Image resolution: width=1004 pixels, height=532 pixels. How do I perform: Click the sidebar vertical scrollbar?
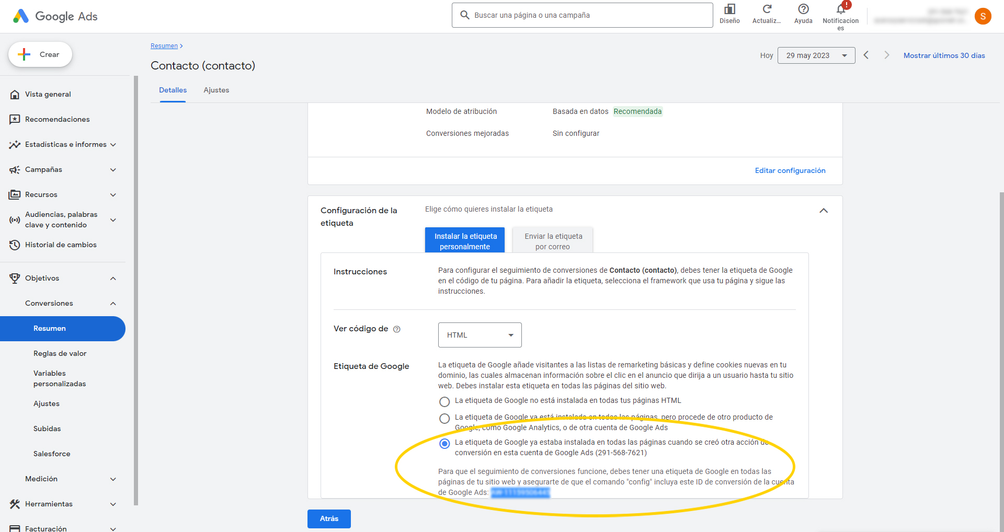coord(136,291)
